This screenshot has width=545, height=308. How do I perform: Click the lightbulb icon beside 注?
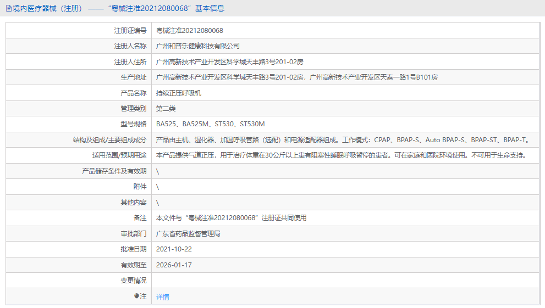(136, 296)
